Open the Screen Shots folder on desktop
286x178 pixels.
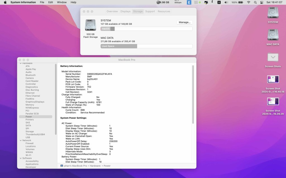[x=273, y=57]
